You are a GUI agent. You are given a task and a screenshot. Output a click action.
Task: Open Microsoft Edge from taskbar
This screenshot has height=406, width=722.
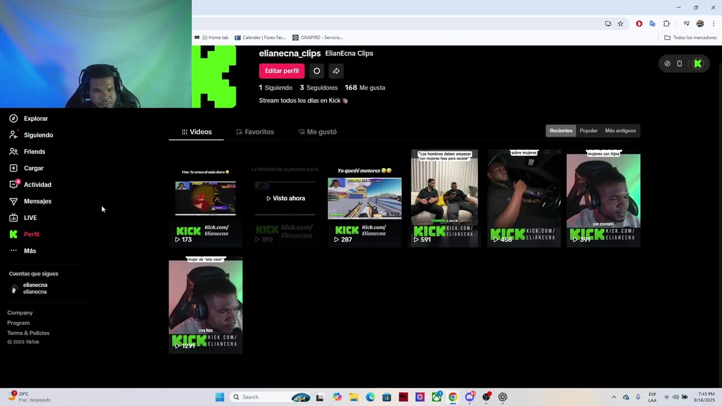click(x=370, y=397)
